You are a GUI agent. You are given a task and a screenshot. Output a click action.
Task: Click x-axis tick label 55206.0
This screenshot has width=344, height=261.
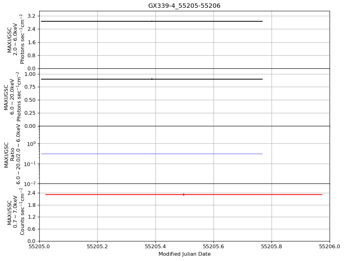(x=330, y=247)
